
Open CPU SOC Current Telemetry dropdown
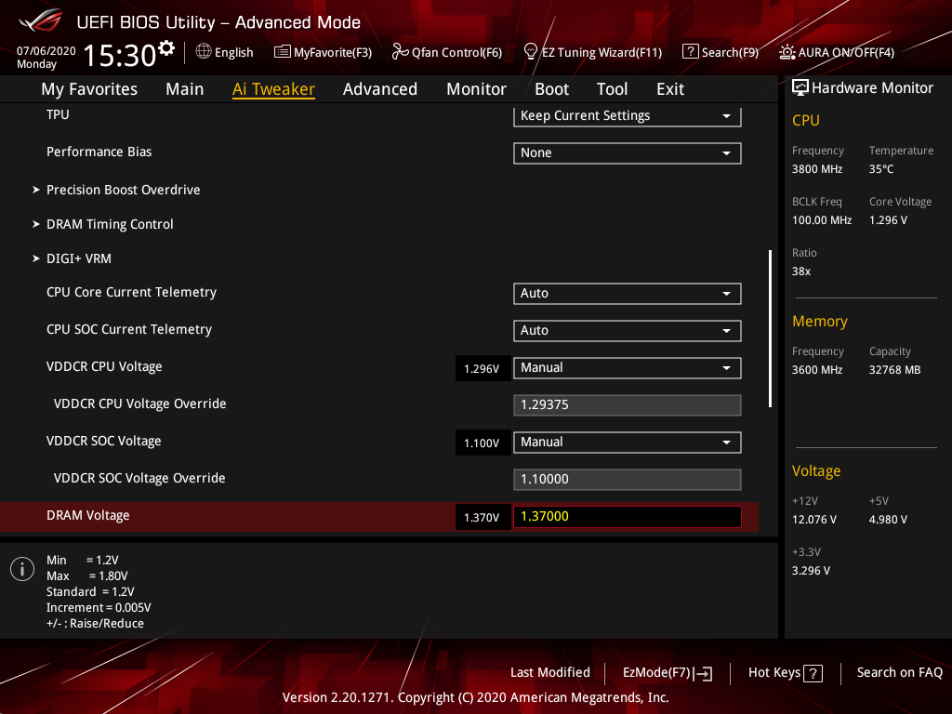coord(628,330)
